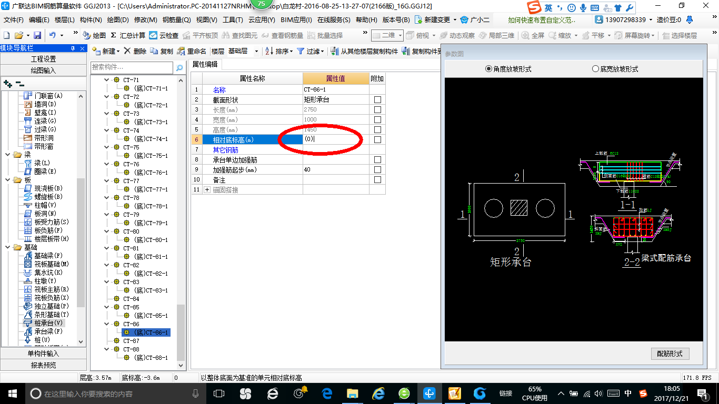The width and height of the screenshot is (719, 404).
Task: Click the open folder icon in toolbar
Action: [18, 35]
